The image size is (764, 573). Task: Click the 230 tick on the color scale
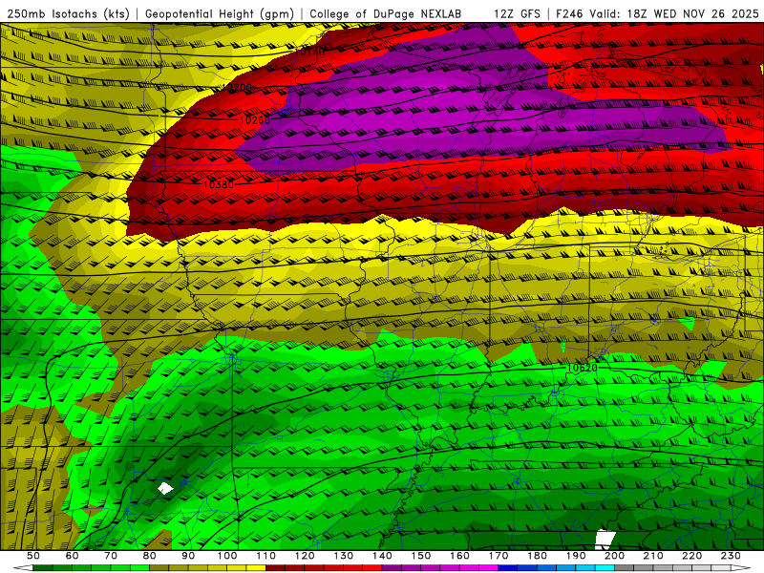point(732,556)
